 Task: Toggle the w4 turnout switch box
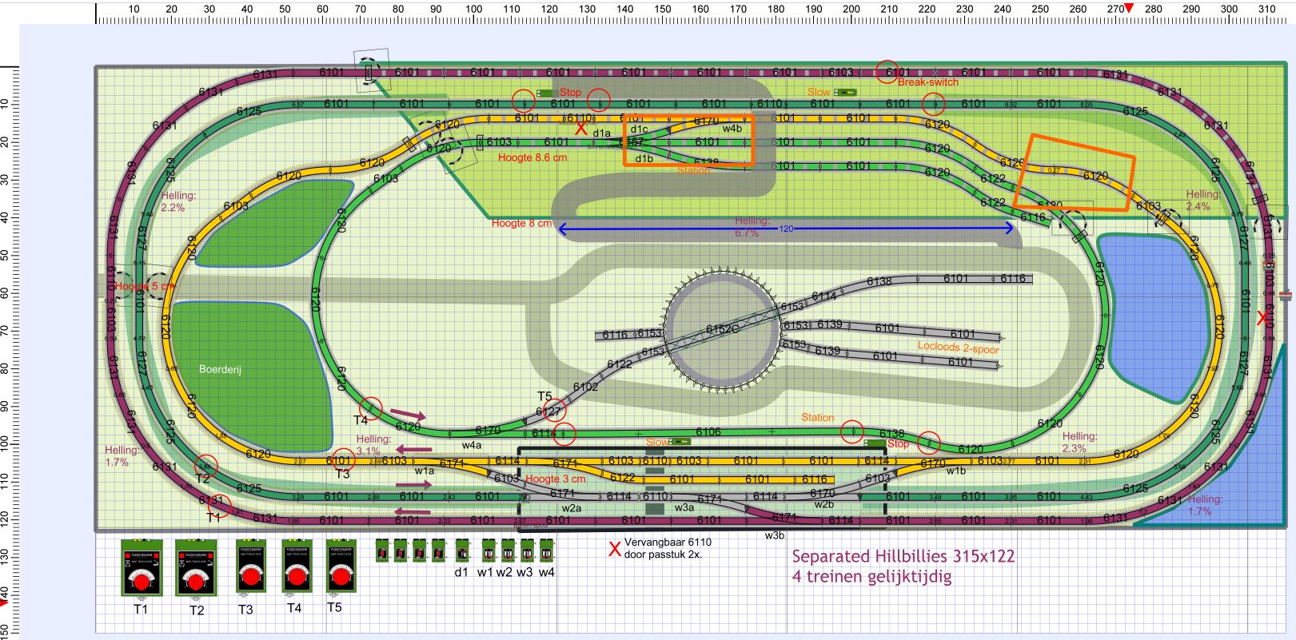click(547, 551)
